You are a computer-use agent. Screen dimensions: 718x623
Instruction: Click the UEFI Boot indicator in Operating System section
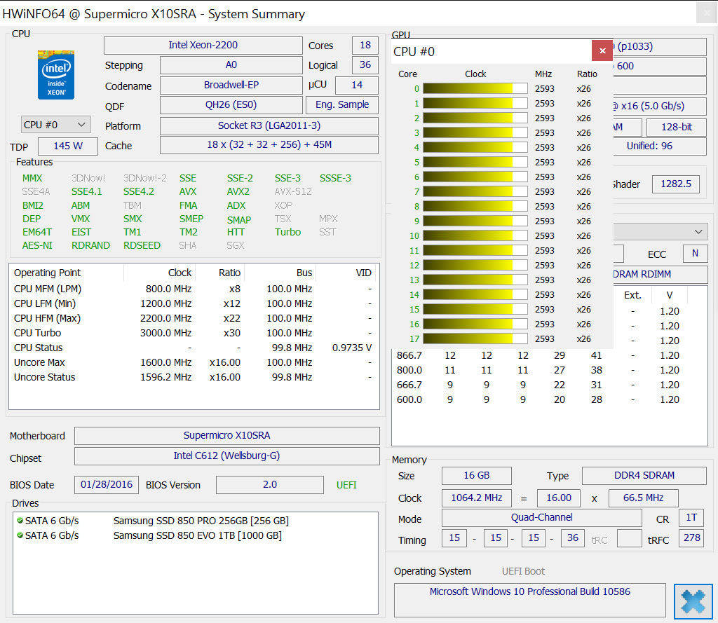click(522, 571)
